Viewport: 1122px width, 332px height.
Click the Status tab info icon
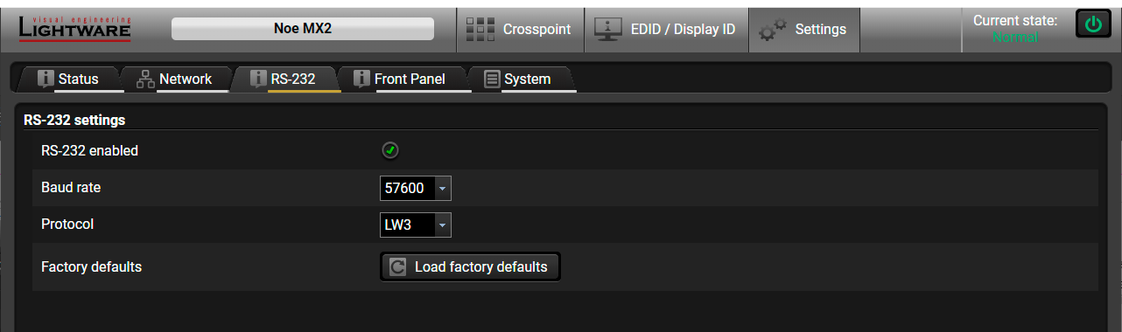pos(46,79)
